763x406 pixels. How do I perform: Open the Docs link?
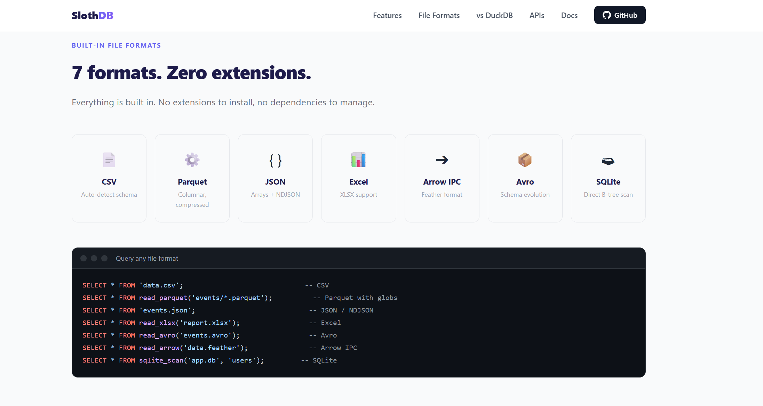click(x=569, y=15)
